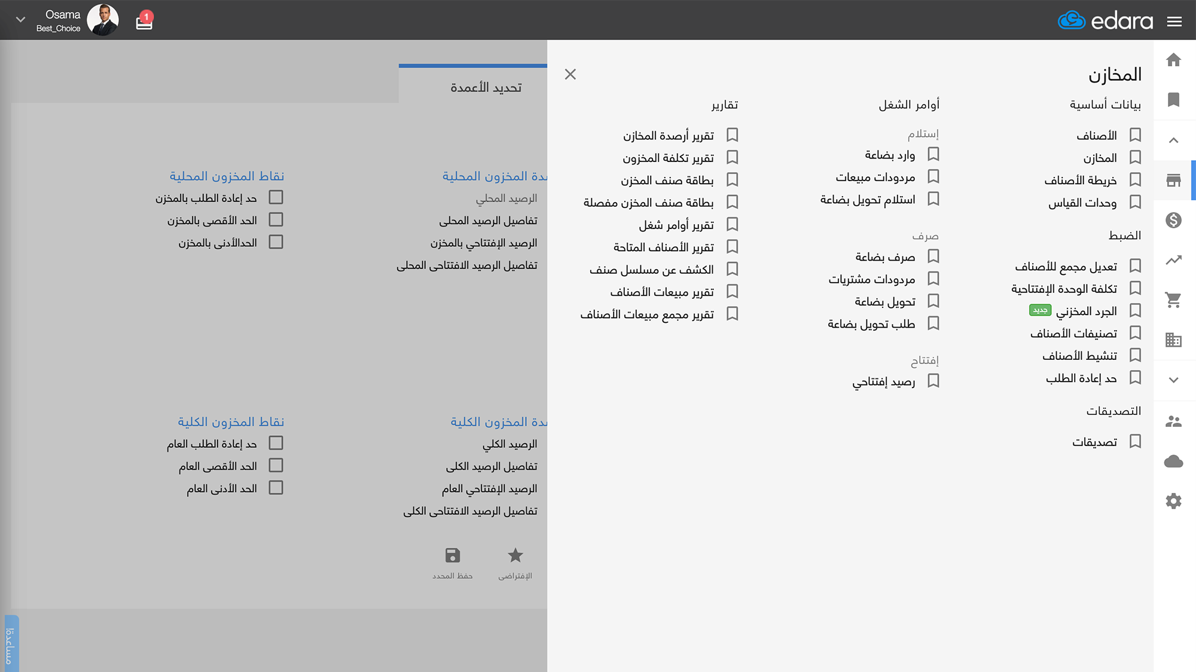Image resolution: width=1196 pixels, height=672 pixels.
Task: Bookmark the الأصناف menu entry
Action: click(x=1135, y=135)
